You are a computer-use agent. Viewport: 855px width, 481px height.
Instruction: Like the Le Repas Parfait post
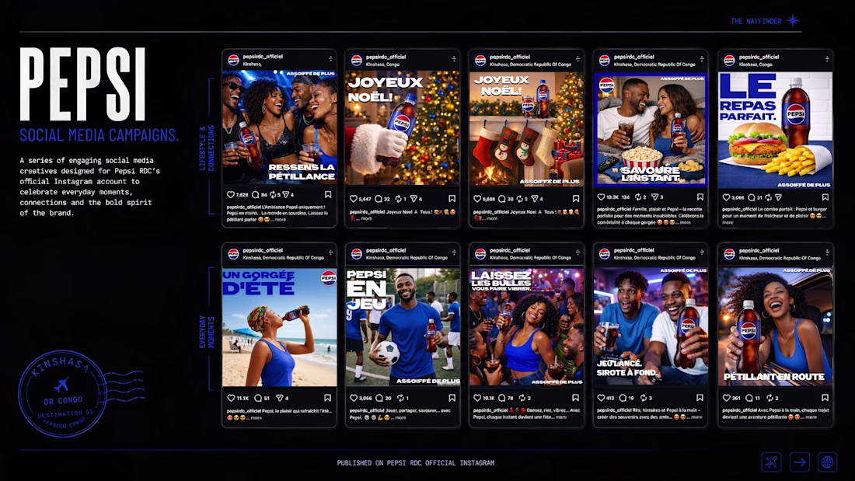726,197
